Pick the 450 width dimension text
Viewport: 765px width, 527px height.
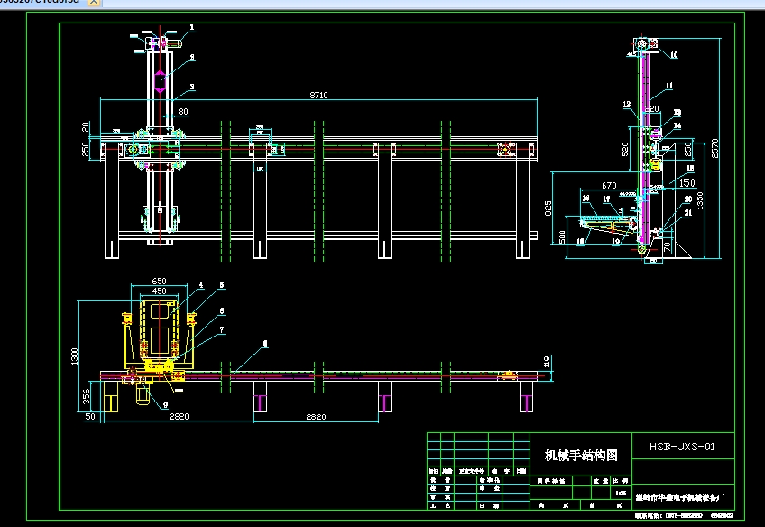coord(158,291)
